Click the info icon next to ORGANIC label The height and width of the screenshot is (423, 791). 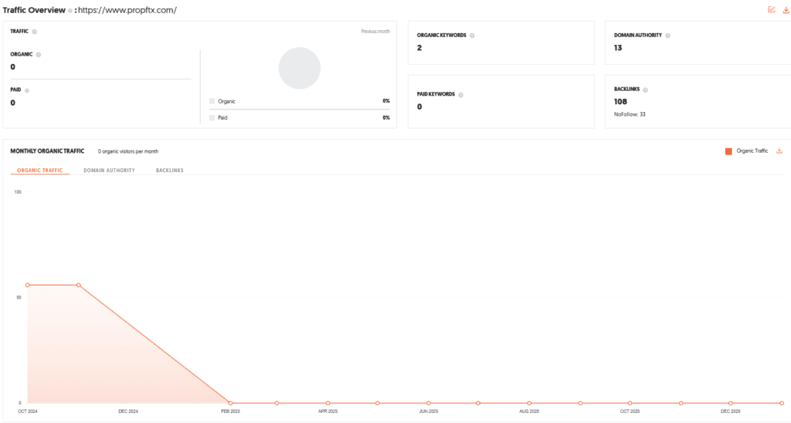pos(39,55)
